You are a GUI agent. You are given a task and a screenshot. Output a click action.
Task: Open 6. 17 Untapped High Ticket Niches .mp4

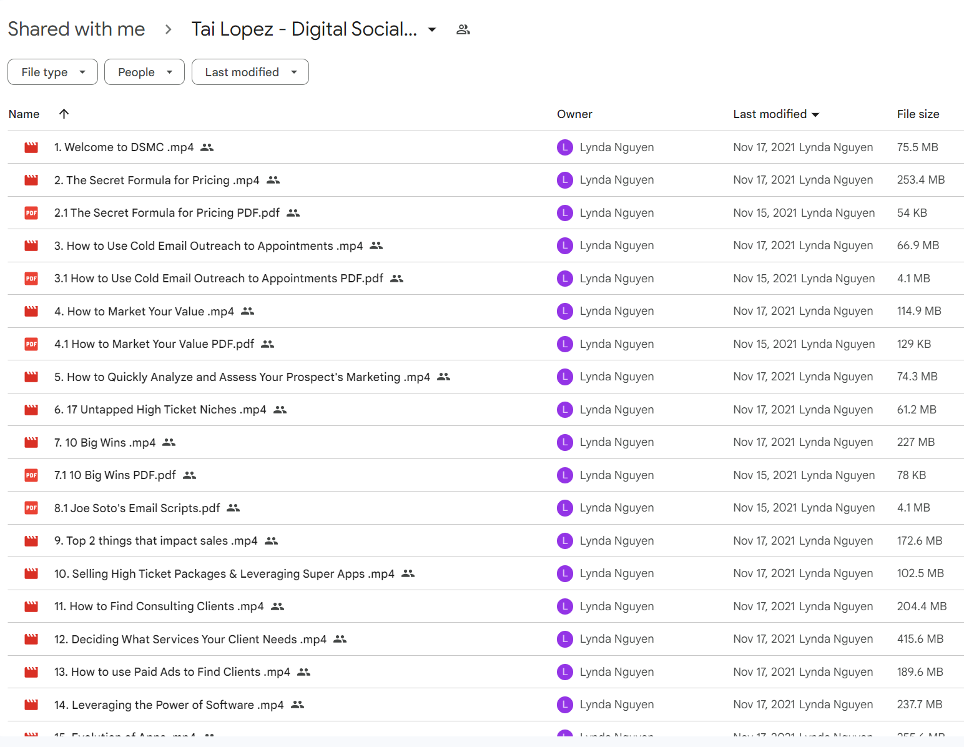tap(160, 410)
